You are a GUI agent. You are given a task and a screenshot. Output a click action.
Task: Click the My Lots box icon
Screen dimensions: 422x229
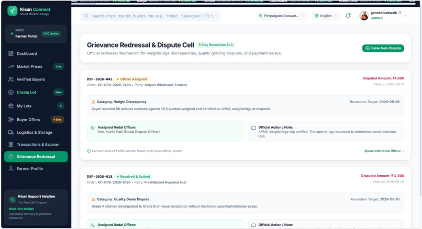coord(11,106)
